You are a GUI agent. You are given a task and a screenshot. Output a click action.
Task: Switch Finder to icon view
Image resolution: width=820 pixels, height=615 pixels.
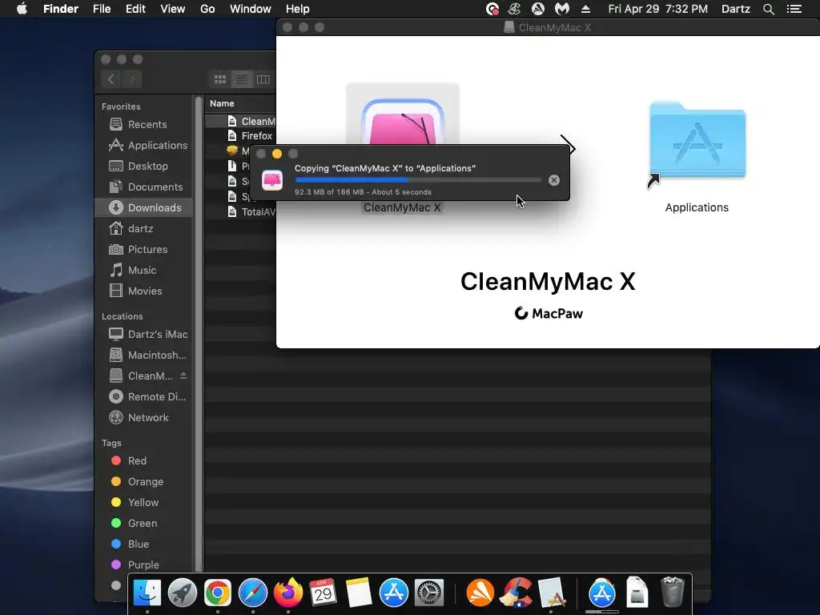click(x=220, y=79)
